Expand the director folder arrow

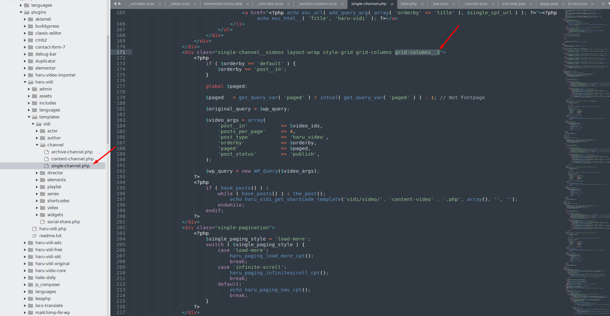click(x=37, y=173)
